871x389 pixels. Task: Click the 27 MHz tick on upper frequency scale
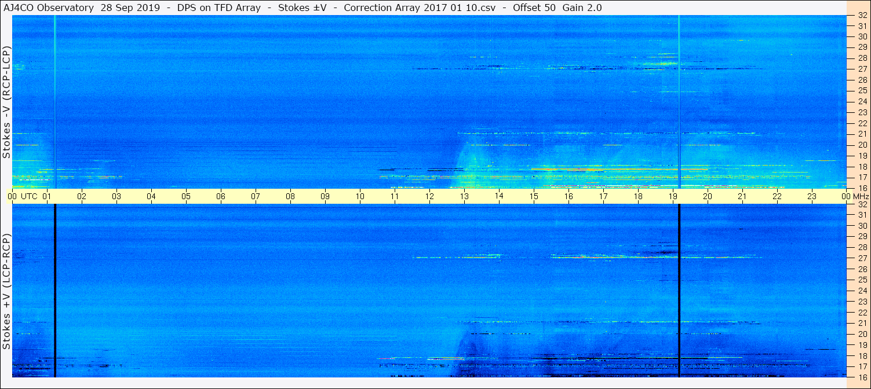862,69
